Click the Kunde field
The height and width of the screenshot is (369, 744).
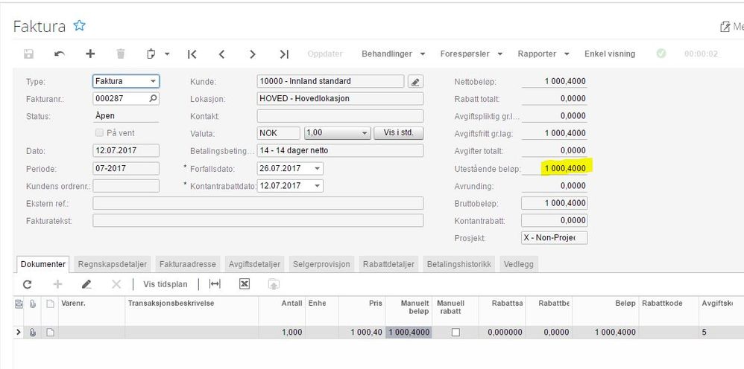click(330, 82)
